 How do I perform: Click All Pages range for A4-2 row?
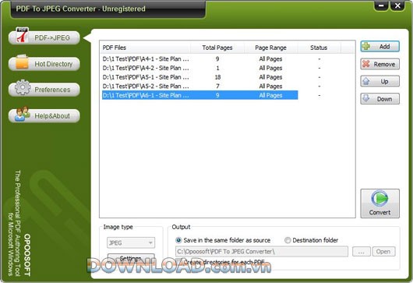(x=270, y=68)
